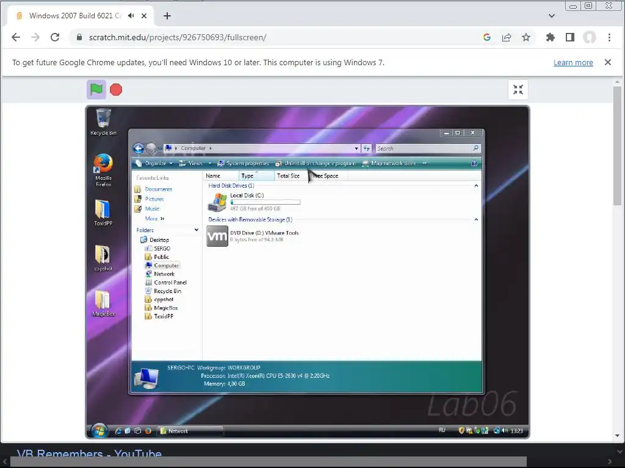Sort by Total Size column
Screen dimensions: 625x468
(291, 176)
